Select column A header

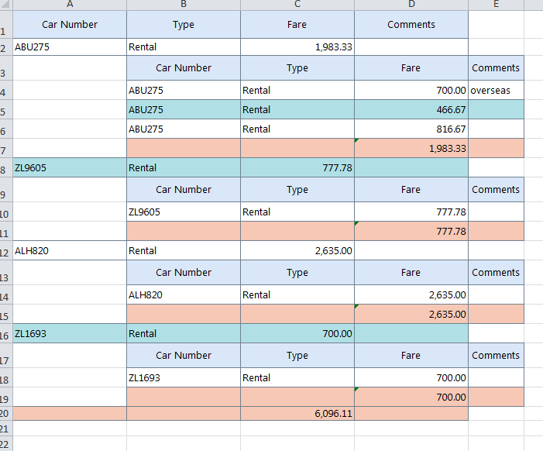(x=70, y=4)
